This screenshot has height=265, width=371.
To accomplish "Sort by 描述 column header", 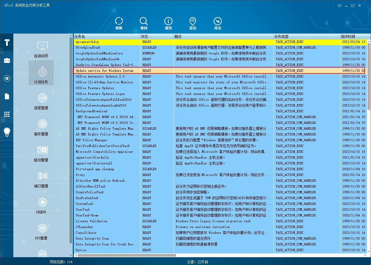I will [x=224, y=36].
